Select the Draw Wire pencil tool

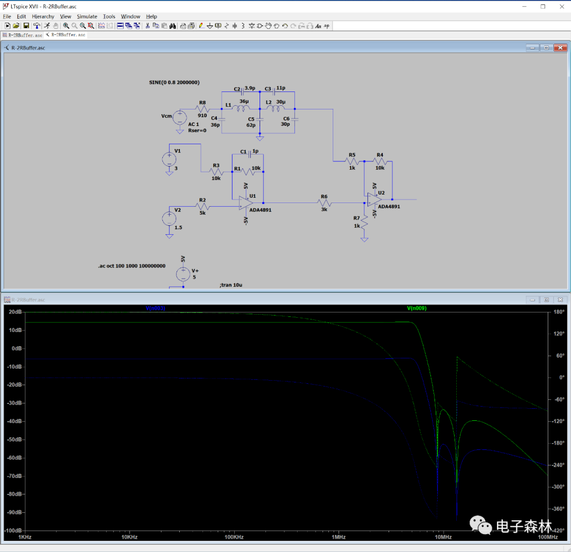(201, 26)
